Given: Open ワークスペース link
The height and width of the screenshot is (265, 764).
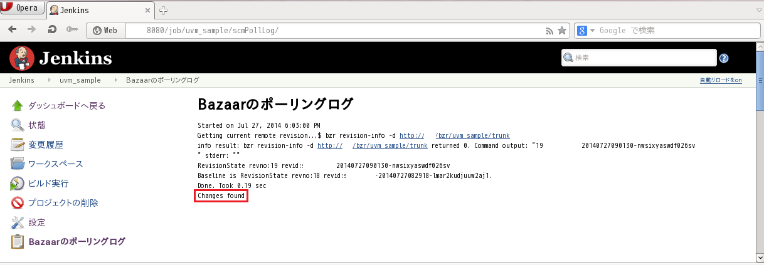Looking at the screenshot, I should 56,164.
